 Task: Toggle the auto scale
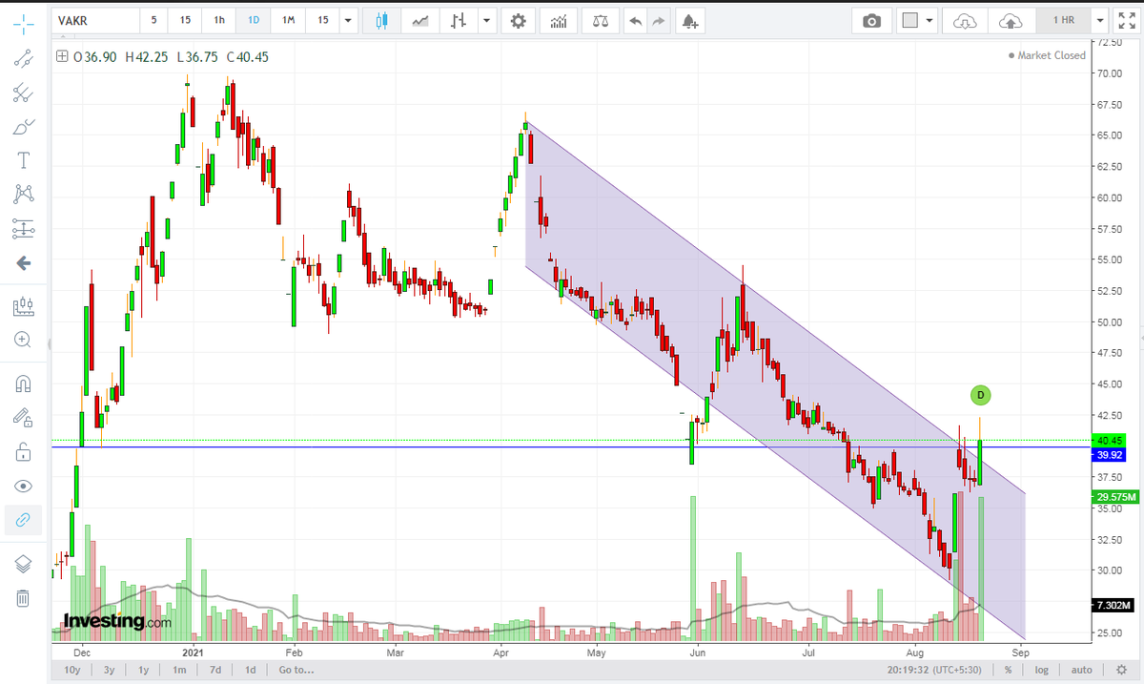tap(1082, 669)
